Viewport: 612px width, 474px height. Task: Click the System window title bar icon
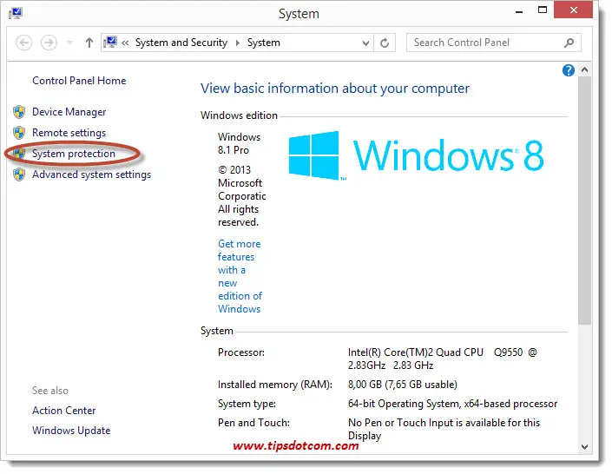(x=16, y=13)
